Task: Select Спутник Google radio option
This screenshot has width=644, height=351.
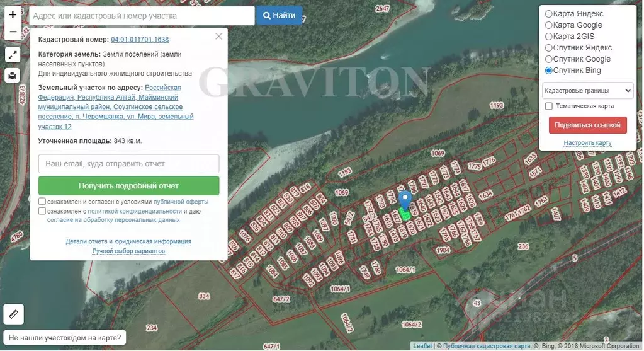Action: 549,59
